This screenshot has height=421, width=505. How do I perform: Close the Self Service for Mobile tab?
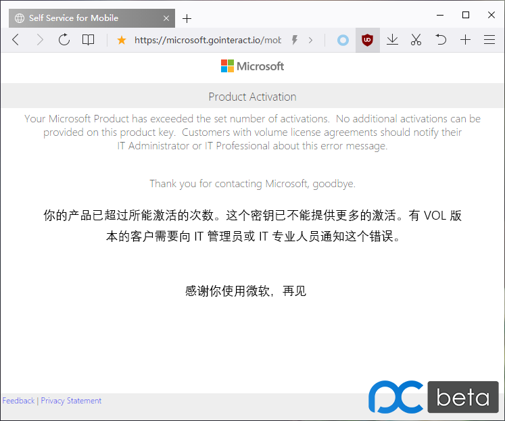[166, 18]
